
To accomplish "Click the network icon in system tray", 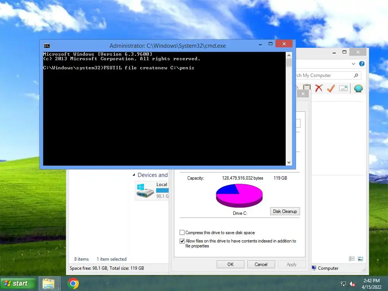I will point(343,283).
